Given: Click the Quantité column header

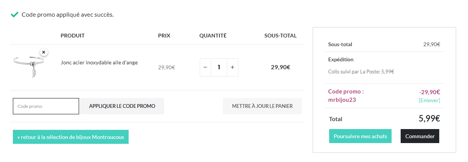Looking at the screenshot, I should [213, 36].
